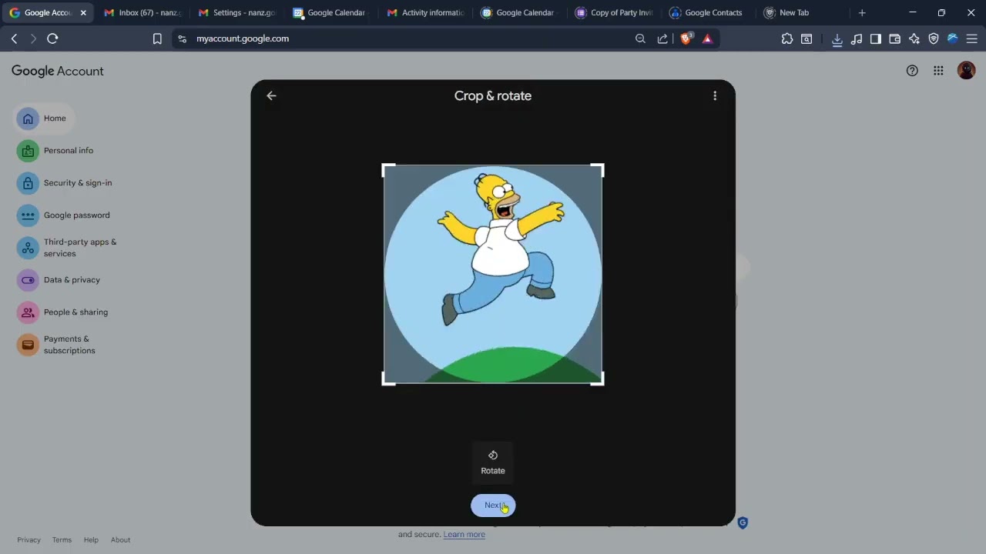Open the zoom magnifier in address bar
Viewport: 986px width, 554px height.
point(640,38)
